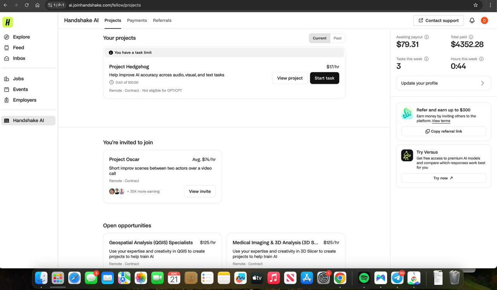Open Telegram from the dock
This screenshot has height=290, width=497.
[x=398, y=278]
